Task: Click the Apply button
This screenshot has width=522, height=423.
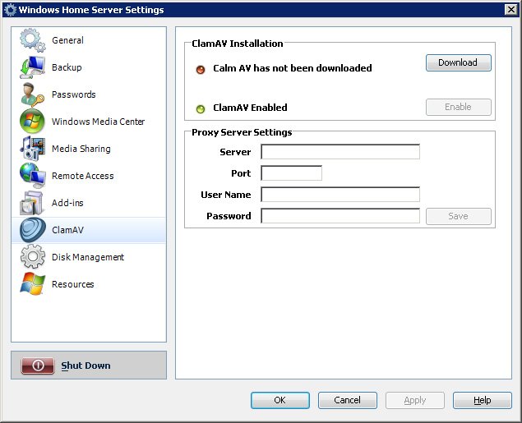Action: 415,400
